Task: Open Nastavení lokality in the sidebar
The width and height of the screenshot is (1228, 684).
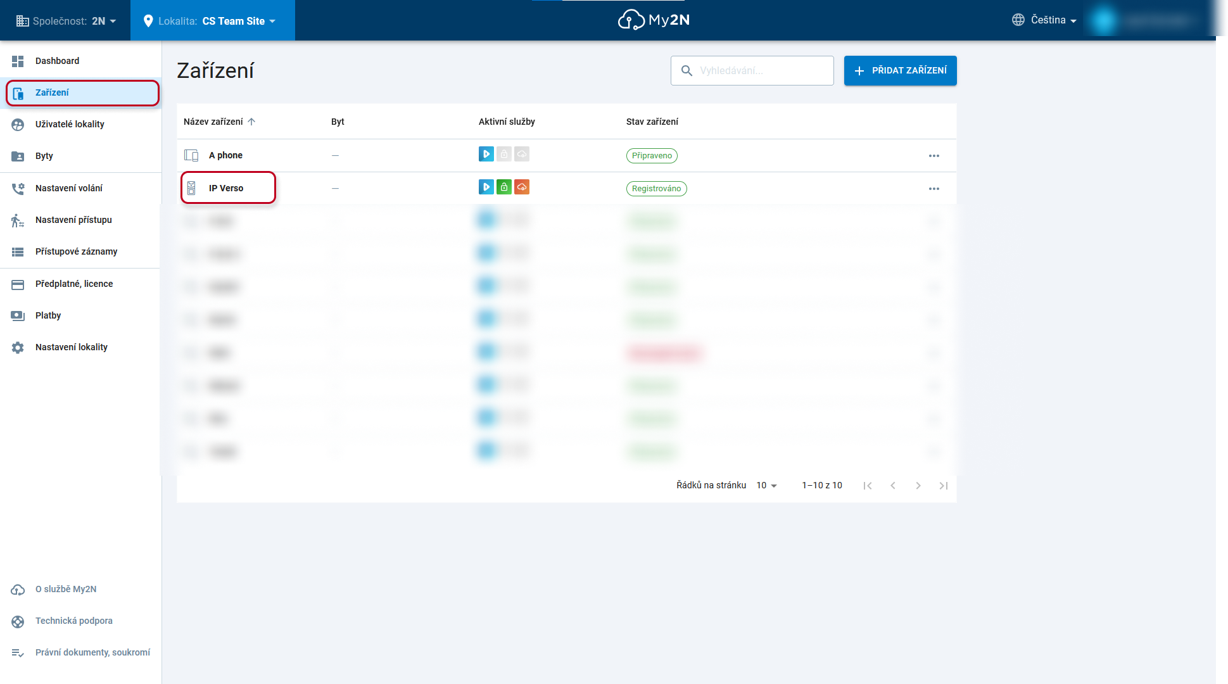Action: (80, 348)
